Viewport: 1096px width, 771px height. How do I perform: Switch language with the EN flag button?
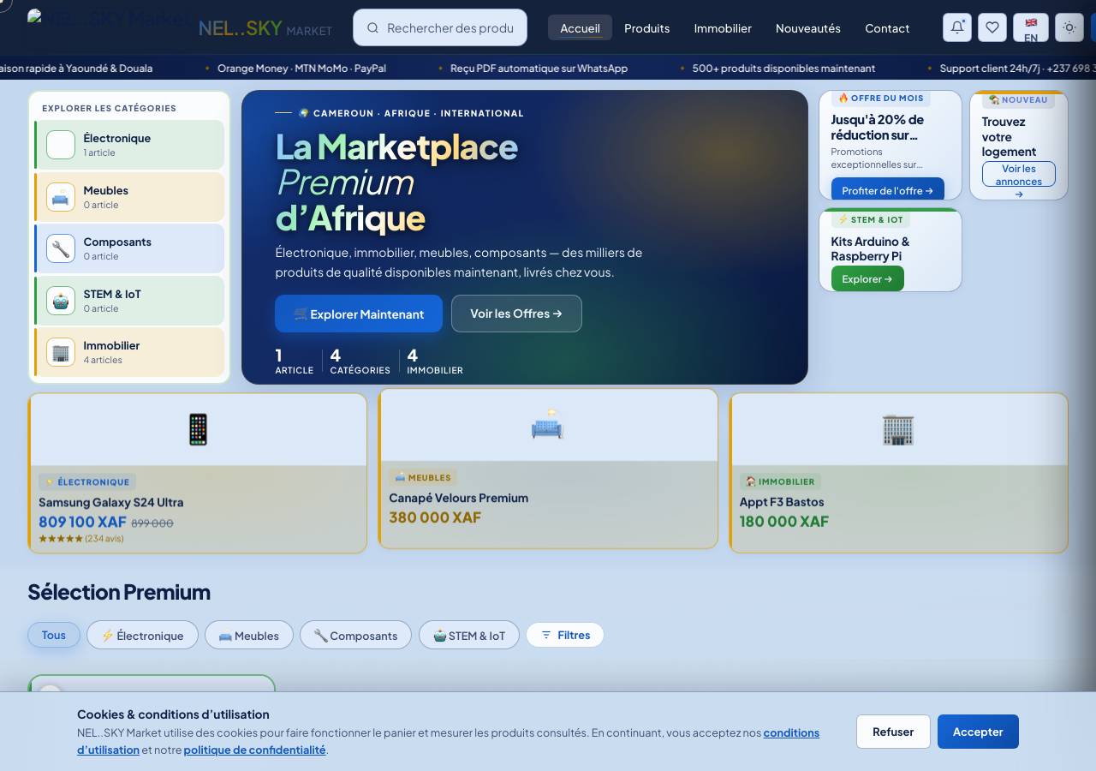pos(1031,27)
